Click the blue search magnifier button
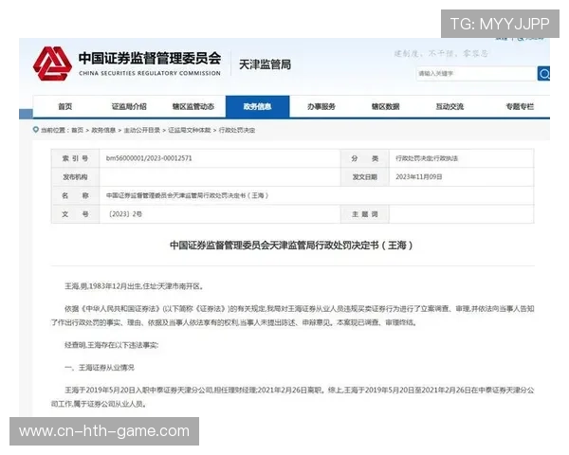This screenshot has width=569, height=455. pyautogui.click(x=543, y=74)
